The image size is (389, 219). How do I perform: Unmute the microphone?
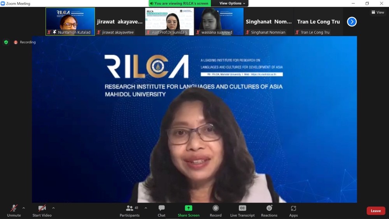[x=14, y=211]
